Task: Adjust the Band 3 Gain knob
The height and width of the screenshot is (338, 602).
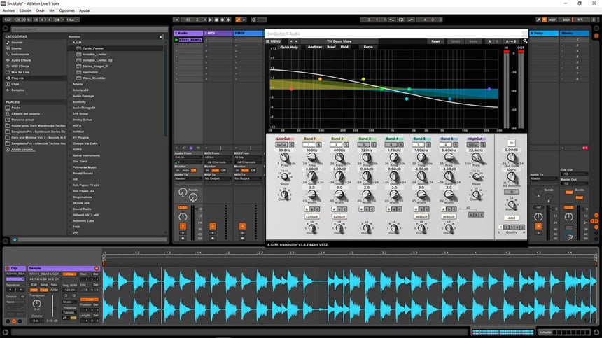Action: coord(367,177)
